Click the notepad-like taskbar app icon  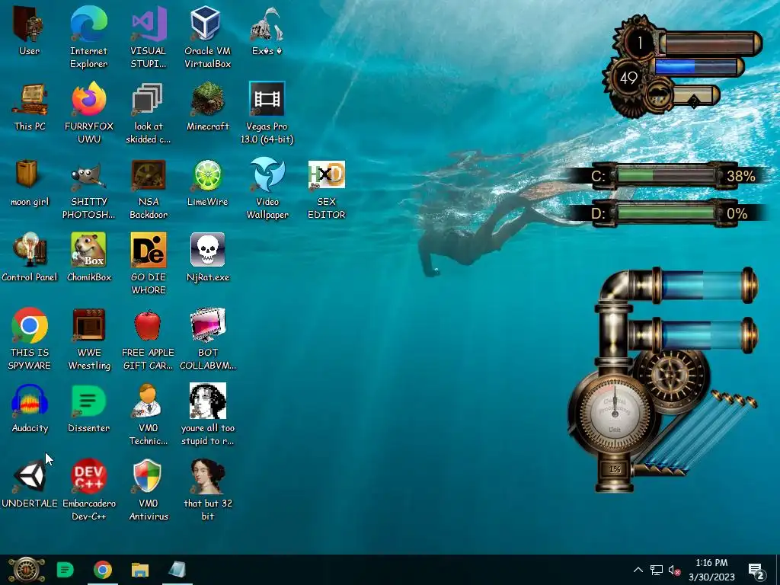(x=177, y=570)
